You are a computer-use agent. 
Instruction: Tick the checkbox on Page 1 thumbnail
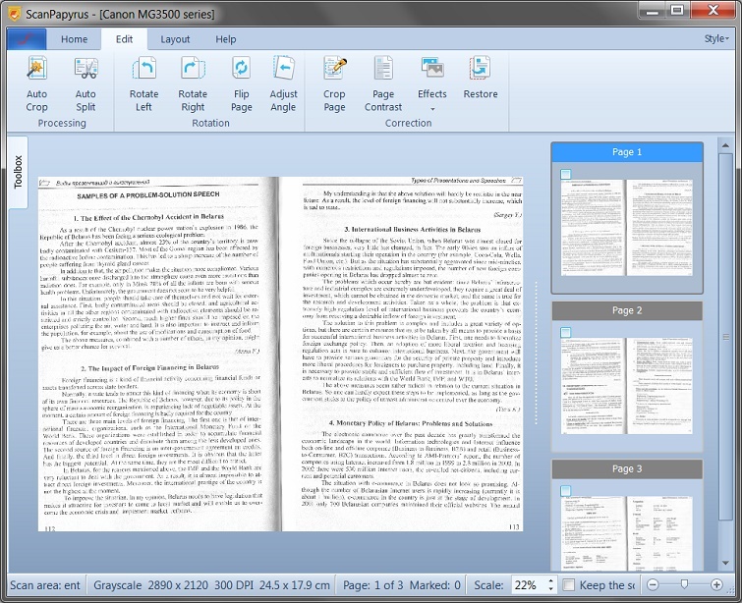[x=565, y=175]
